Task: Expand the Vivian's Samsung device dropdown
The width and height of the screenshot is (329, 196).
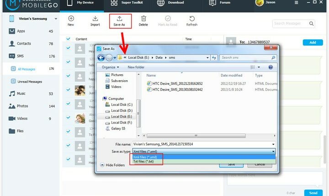Action: [56, 19]
